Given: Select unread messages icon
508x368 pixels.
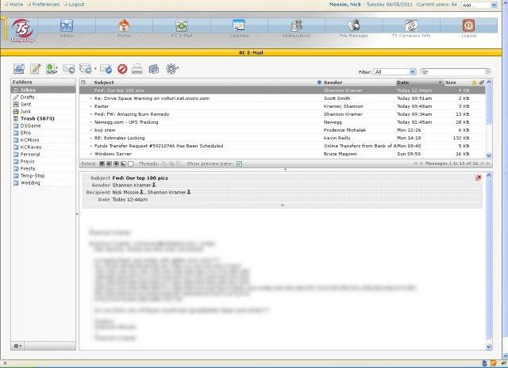Looking at the screenshot, I should click(116, 163).
